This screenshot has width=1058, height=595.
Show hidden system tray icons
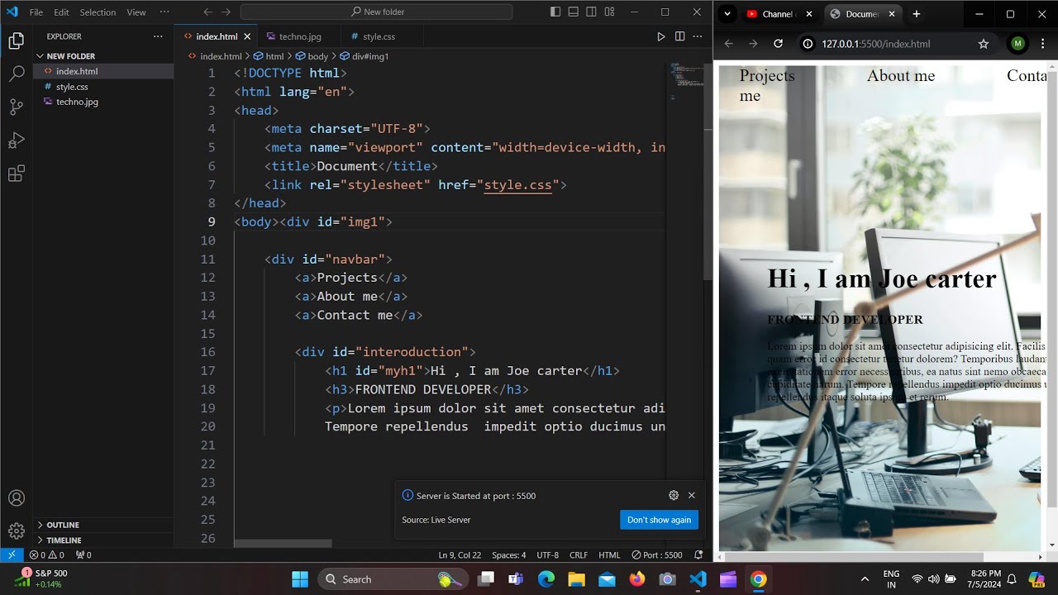point(865,579)
